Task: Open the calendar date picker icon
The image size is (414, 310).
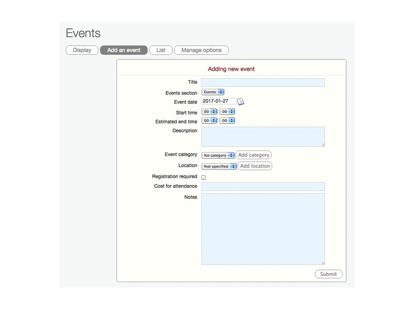Action: [240, 102]
